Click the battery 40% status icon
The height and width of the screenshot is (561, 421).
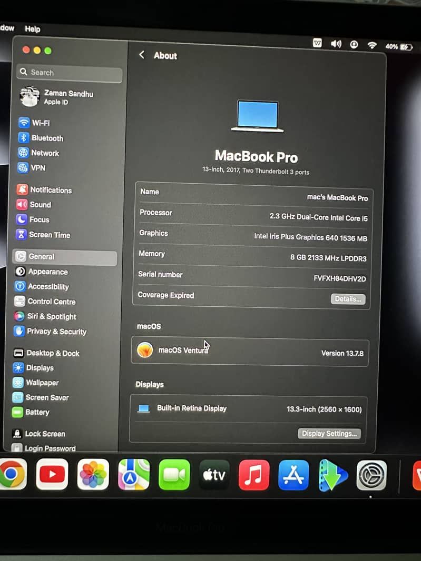point(399,46)
